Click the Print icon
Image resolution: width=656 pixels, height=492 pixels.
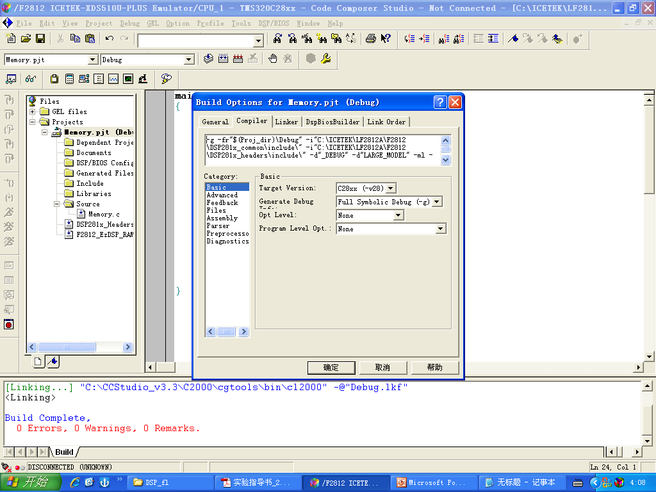[371, 38]
